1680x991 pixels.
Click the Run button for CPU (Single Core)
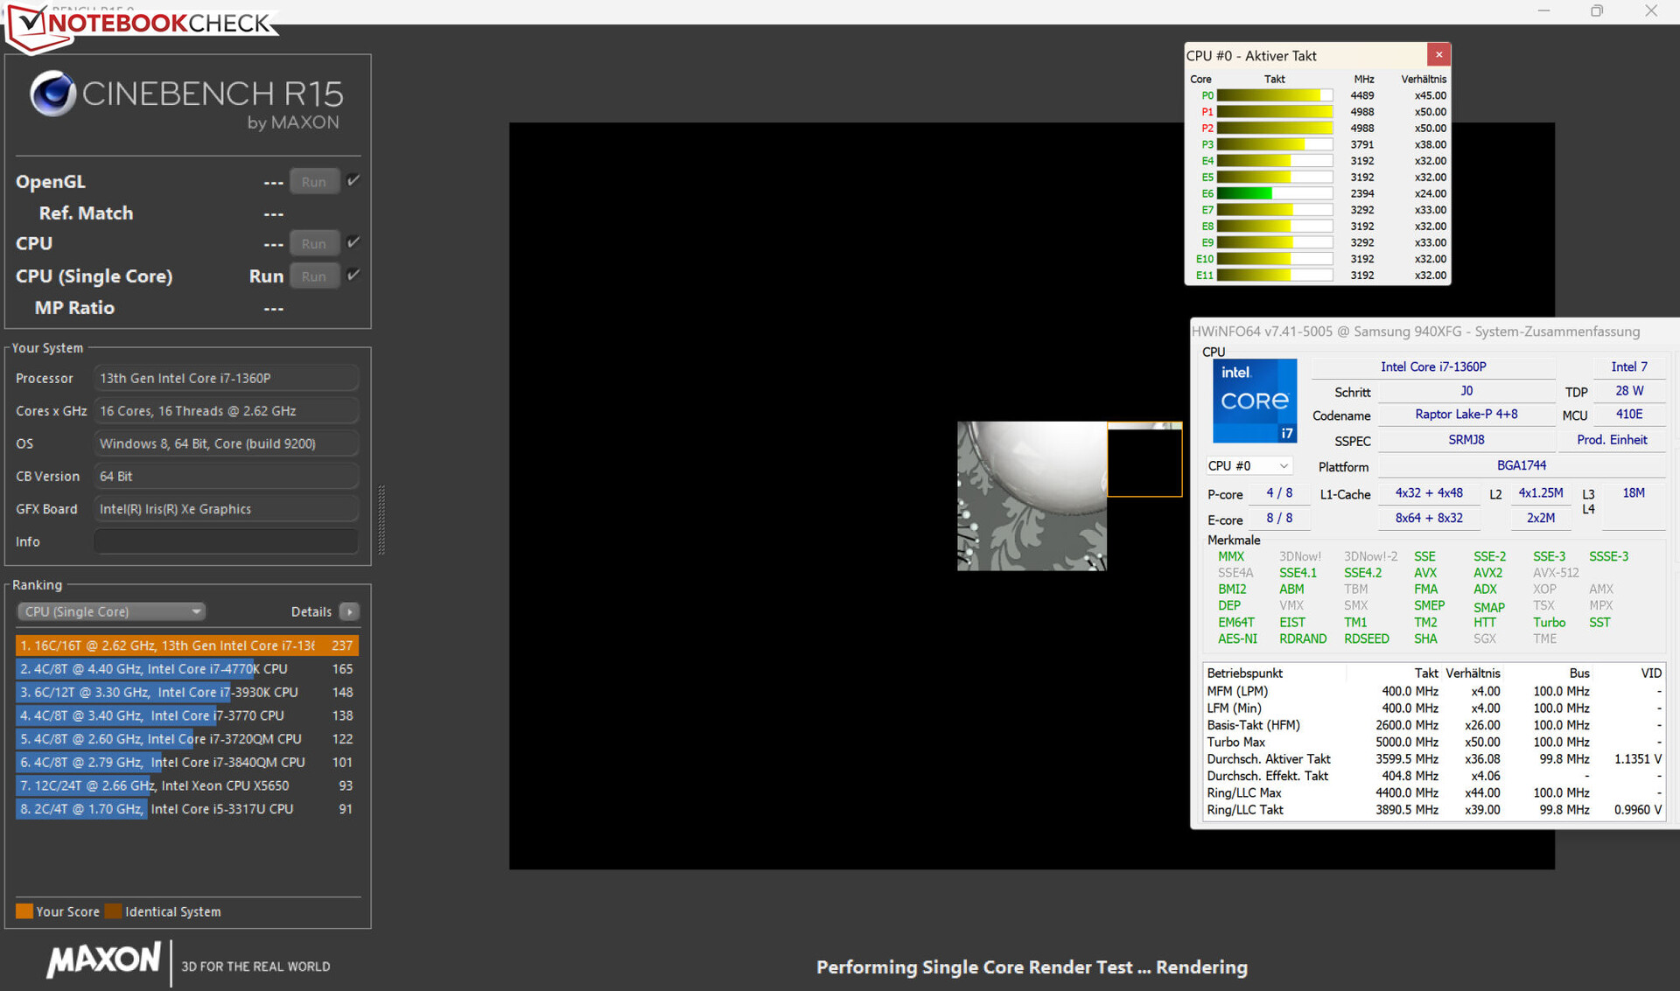pos(314,276)
